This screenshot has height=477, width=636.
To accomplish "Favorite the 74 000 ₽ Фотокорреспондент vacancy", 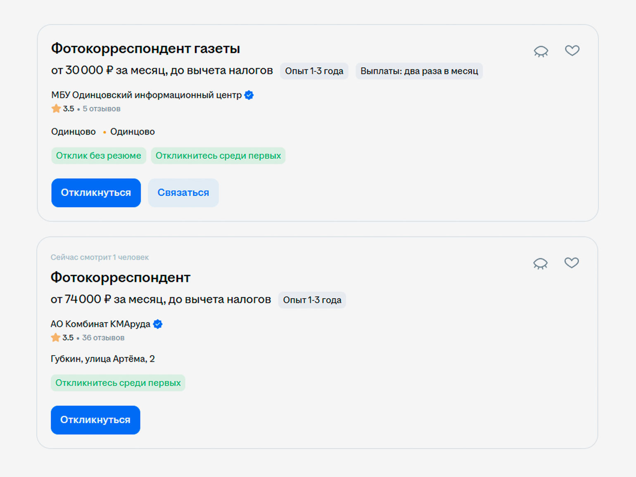I will (x=572, y=263).
